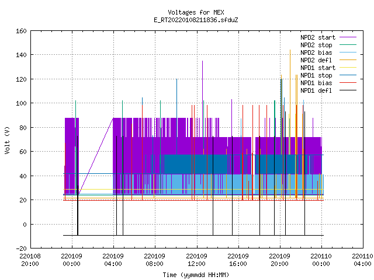
Task: Click the y-axis tick label 140
Action: [x=21, y=55]
